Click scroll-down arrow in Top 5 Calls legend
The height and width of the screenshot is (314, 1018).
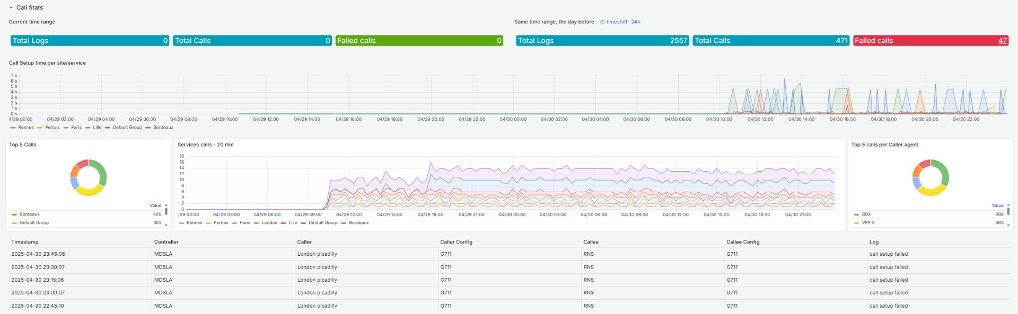(166, 226)
